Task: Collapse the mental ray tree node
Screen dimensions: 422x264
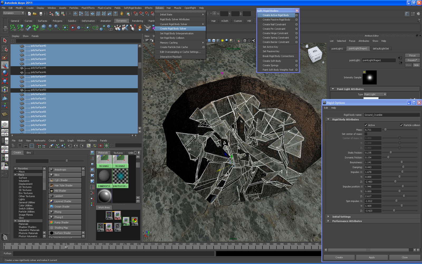Action: coord(15,221)
